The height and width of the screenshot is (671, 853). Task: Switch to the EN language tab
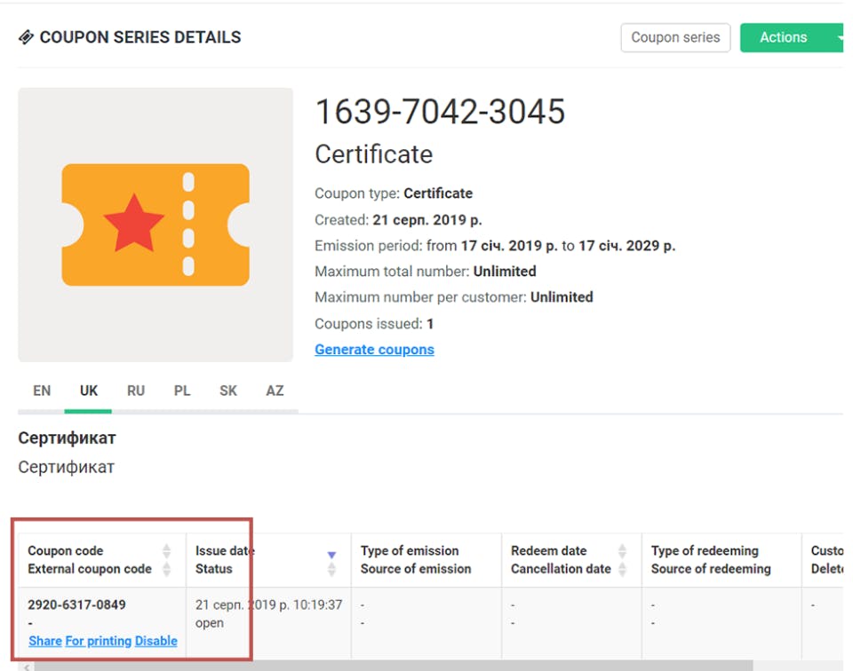(42, 391)
